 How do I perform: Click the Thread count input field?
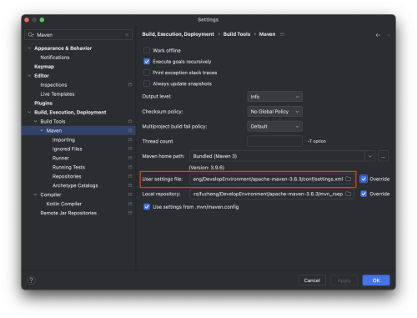(274, 141)
